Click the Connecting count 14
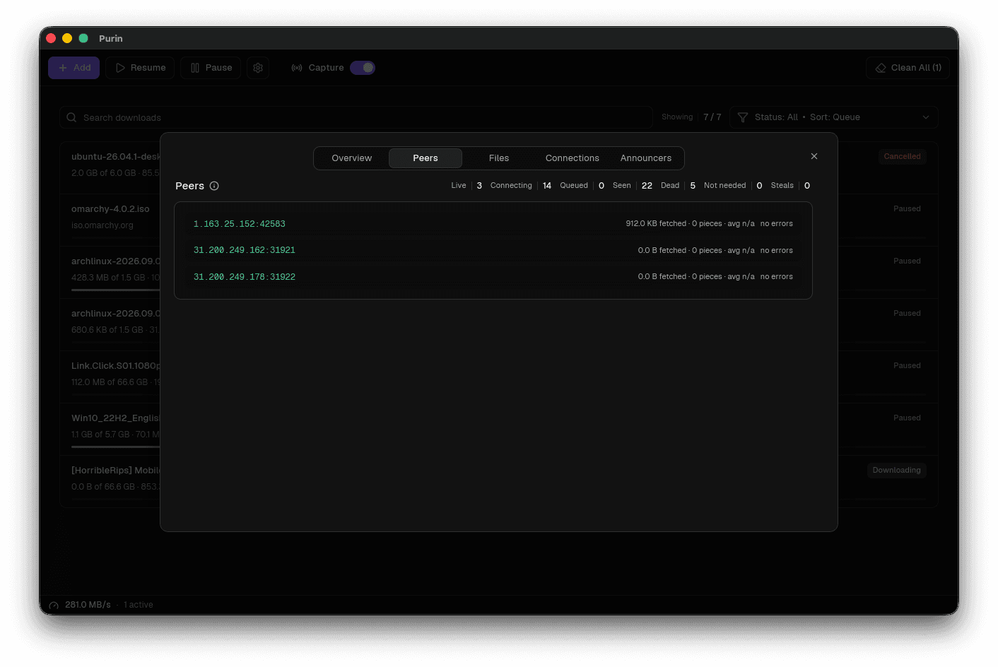 click(547, 186)
